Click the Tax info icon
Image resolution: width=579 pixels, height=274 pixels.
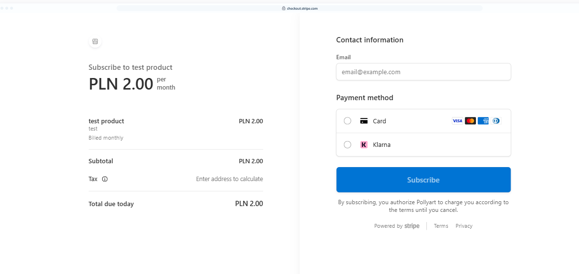click(105, 179)
